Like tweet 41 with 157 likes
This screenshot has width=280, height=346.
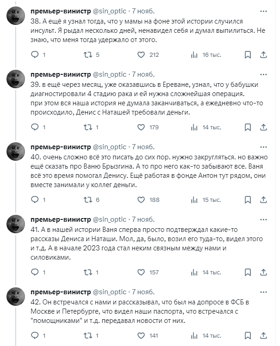point(142,273)
